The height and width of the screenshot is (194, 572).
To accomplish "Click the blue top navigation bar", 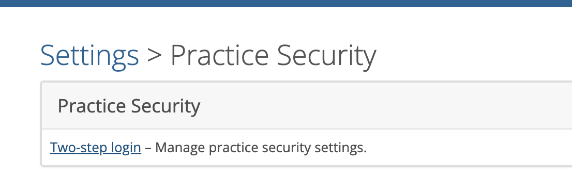I will coord(286,3).
